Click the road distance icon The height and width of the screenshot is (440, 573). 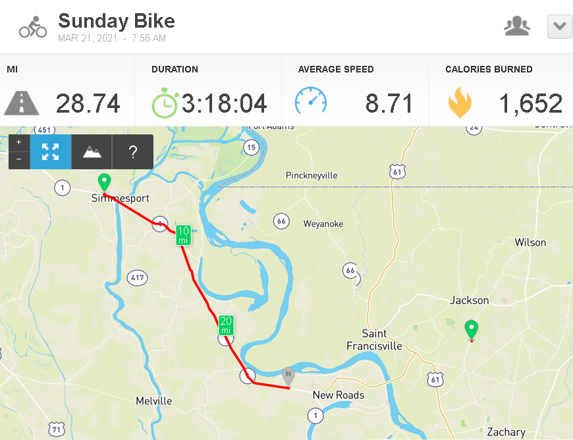(22, 103)
